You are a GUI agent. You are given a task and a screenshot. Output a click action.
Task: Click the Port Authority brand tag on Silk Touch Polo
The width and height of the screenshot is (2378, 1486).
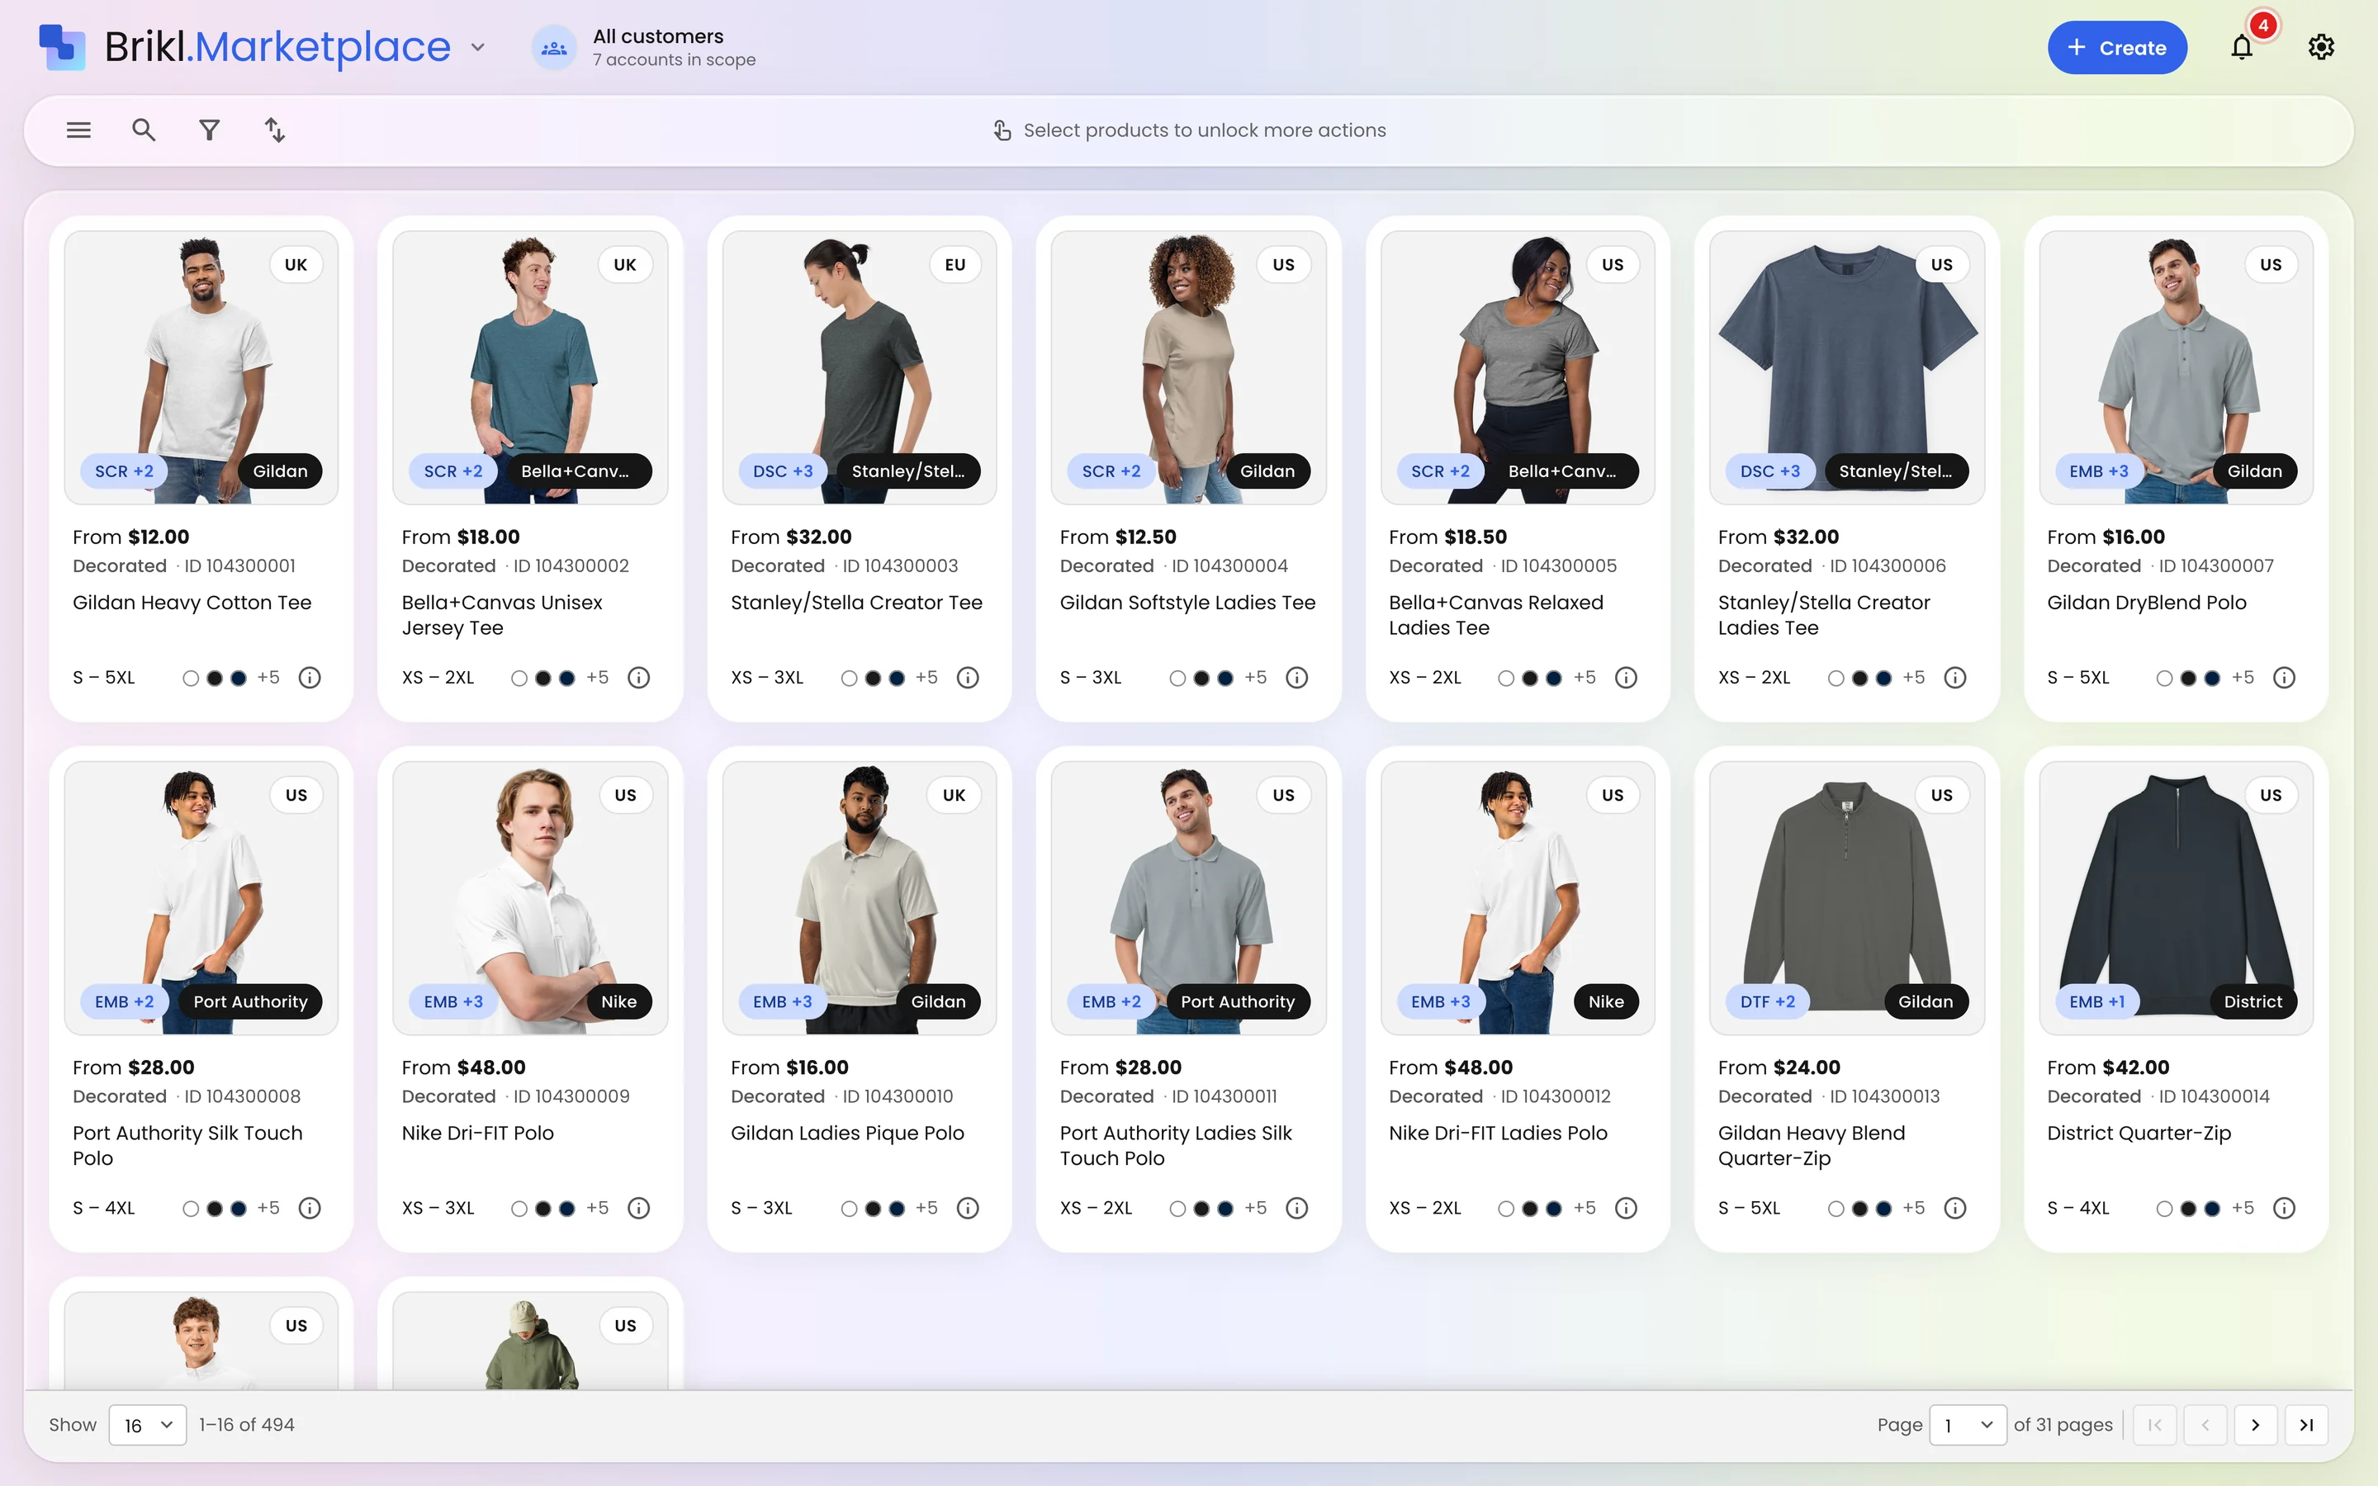click(x=250, y=1001)
